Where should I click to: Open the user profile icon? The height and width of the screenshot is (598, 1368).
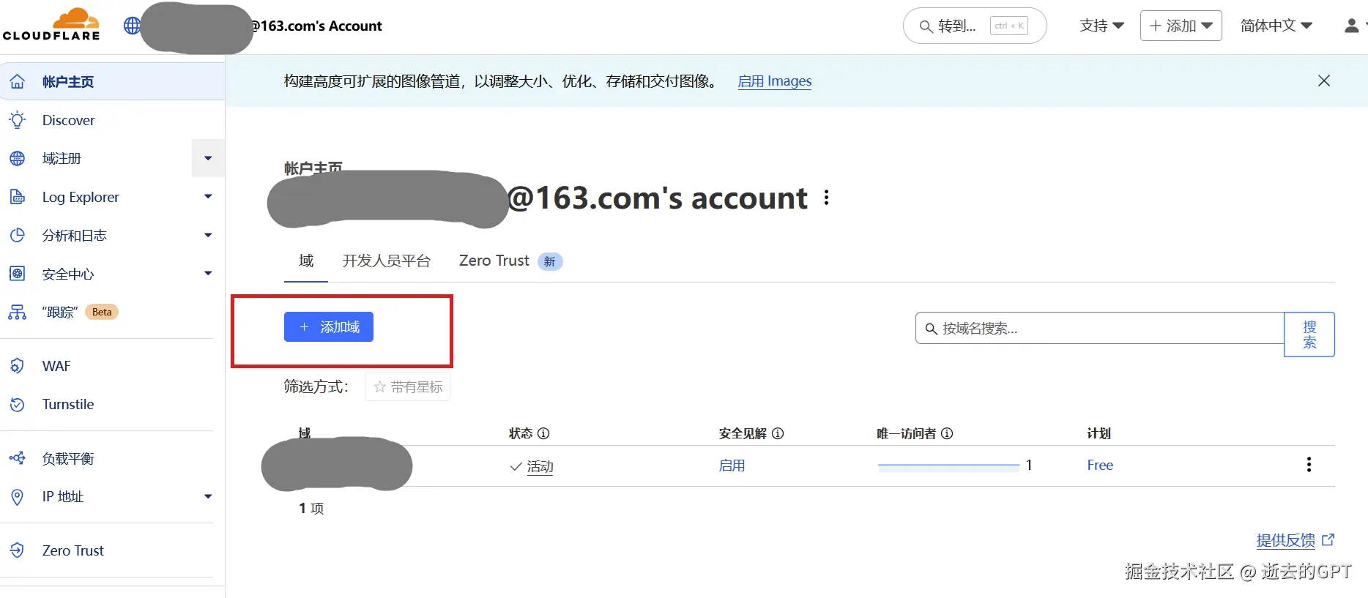(x=1352, y=26)
